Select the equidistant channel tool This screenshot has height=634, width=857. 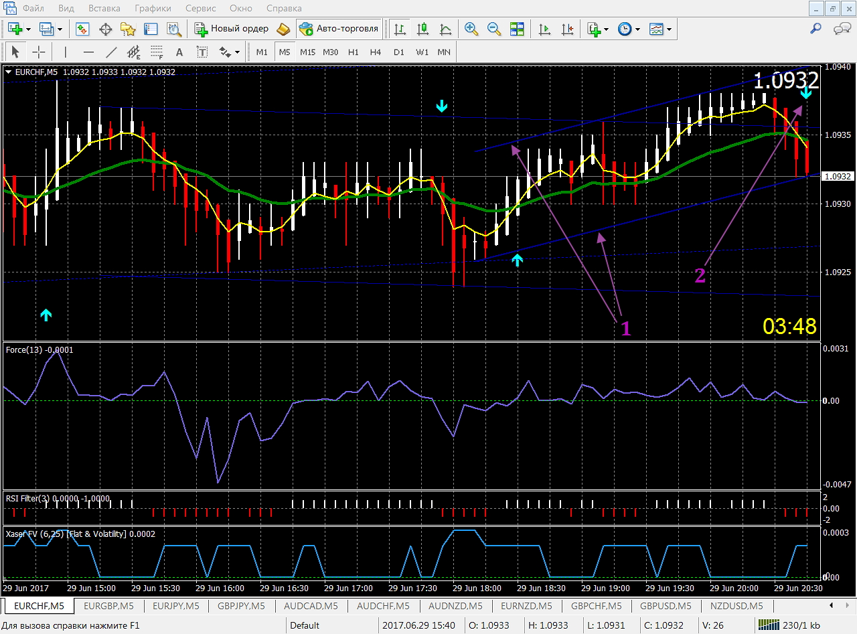134,52
